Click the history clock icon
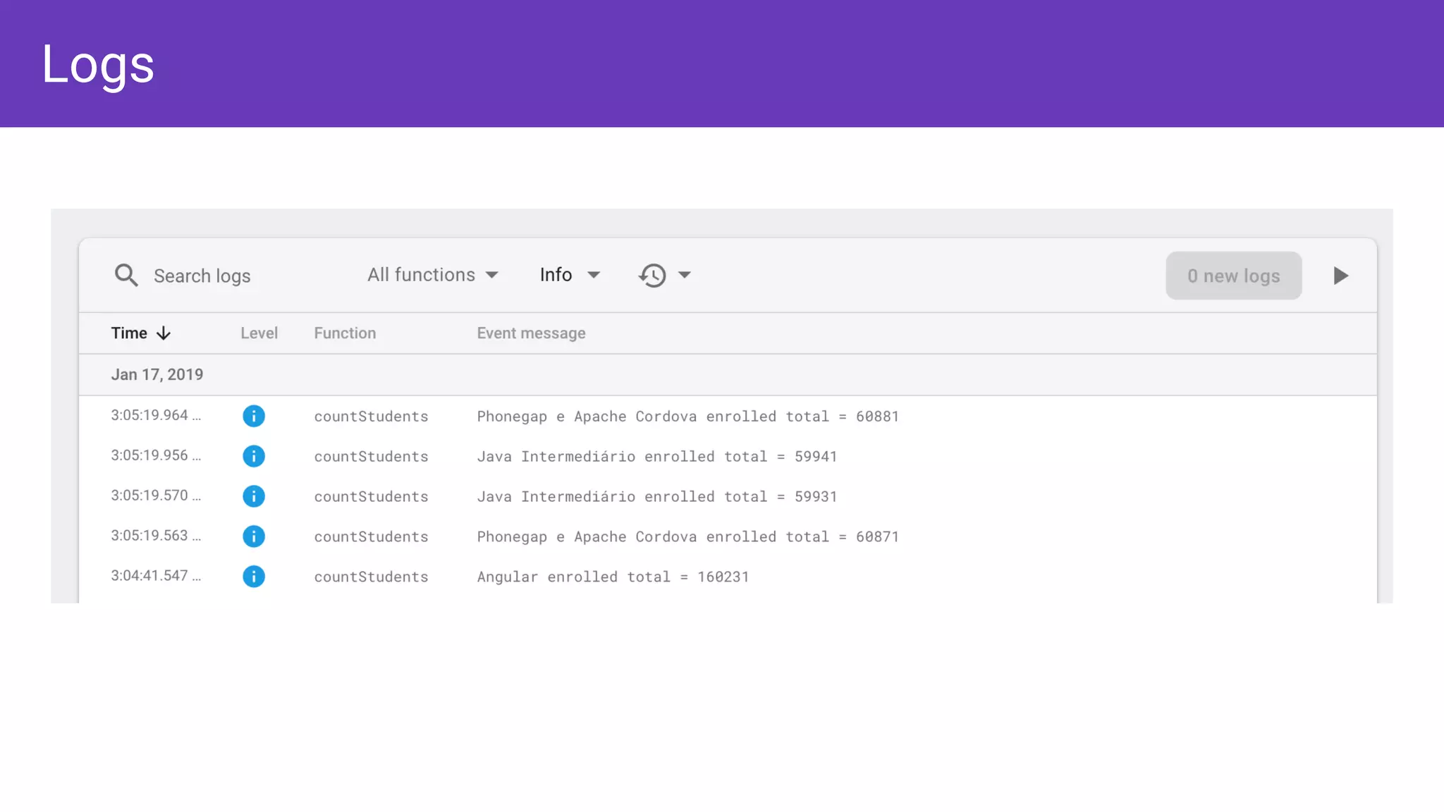This screenshot has width=1444, height=812. point(652,276)
